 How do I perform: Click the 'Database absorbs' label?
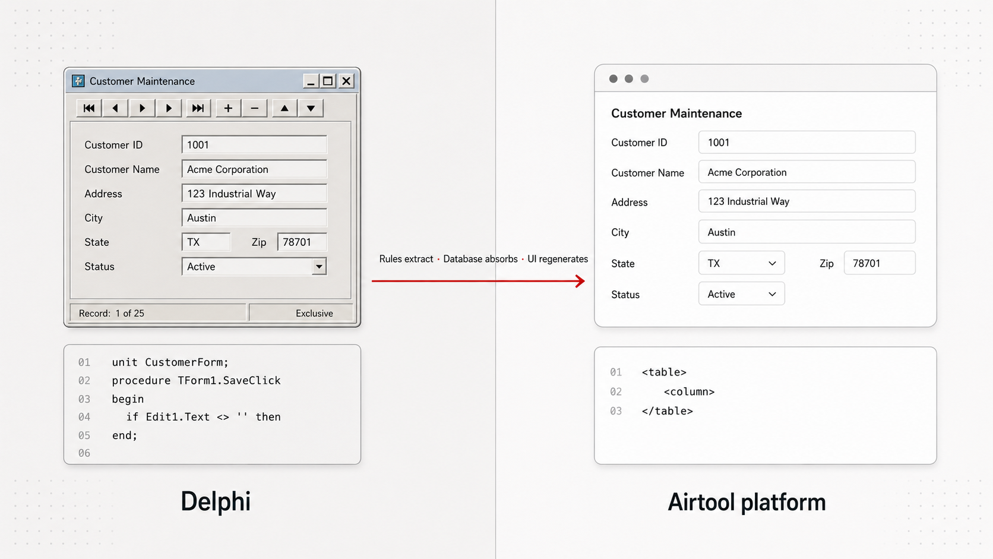480,259
